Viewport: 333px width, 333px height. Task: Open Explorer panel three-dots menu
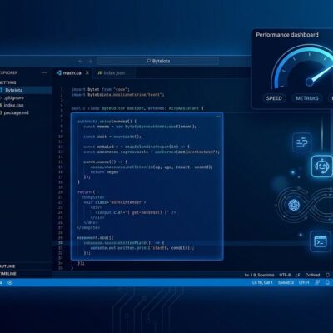click(44, 72)
